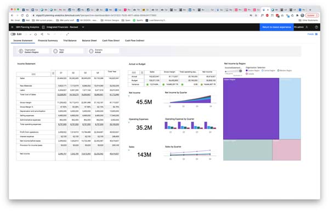Click the share icon in the dashboard toolbar
Viewport: 329px width, 211px height.
tap(42, 34)
